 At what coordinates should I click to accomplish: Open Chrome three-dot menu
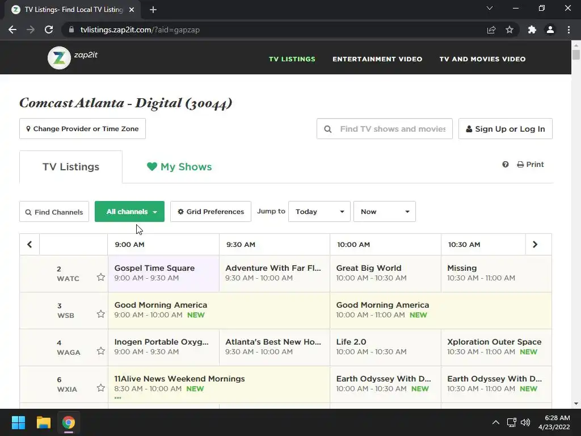[x=569, y=30]
